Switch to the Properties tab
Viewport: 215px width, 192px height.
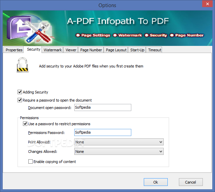[14, 50]
